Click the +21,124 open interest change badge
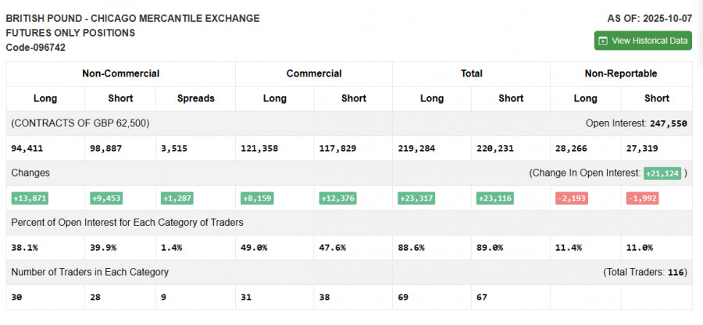The width and height of the screenshot is (703, 325). (x=662, y=173)
